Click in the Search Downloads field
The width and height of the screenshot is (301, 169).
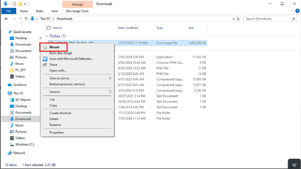click(267, 19)
